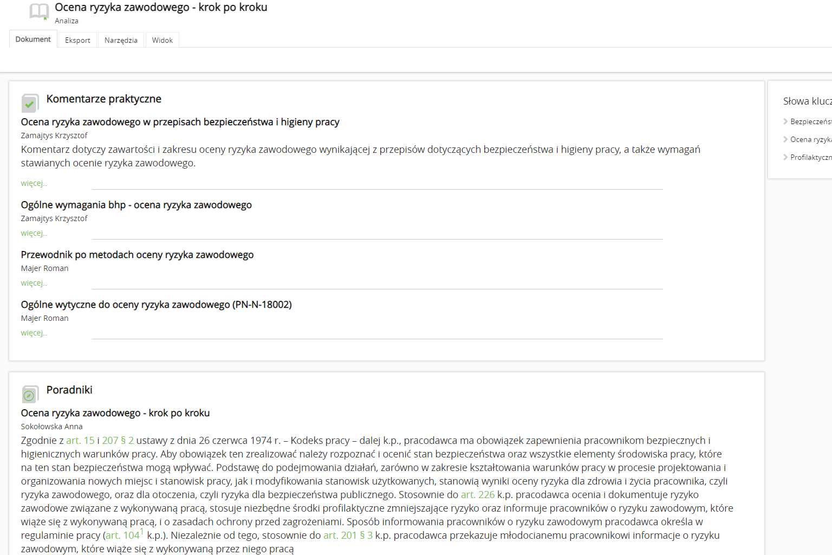The image size is (832, 555).
Task: Open 'Przewodnik po metodach oceny ryzyka' title
Action: pos(137,255)
